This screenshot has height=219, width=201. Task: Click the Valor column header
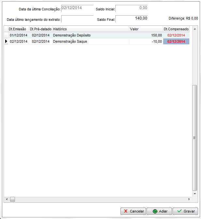146,29
